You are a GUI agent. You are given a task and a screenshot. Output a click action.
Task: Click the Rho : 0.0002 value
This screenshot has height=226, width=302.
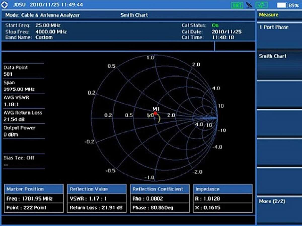(160, 198)
